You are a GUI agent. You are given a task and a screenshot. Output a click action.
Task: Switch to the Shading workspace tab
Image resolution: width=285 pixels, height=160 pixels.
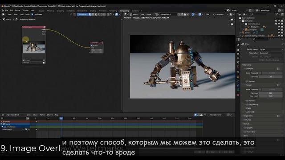[x=93, y=11]
